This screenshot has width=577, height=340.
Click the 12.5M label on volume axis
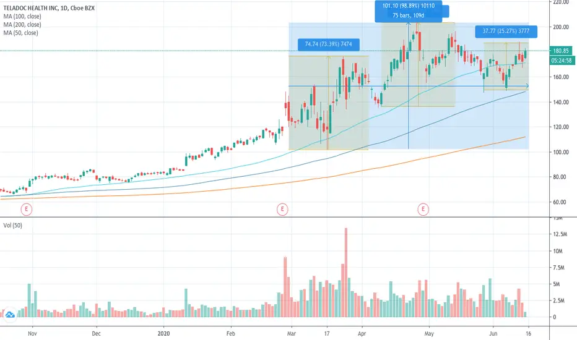(x=560, y=234)
